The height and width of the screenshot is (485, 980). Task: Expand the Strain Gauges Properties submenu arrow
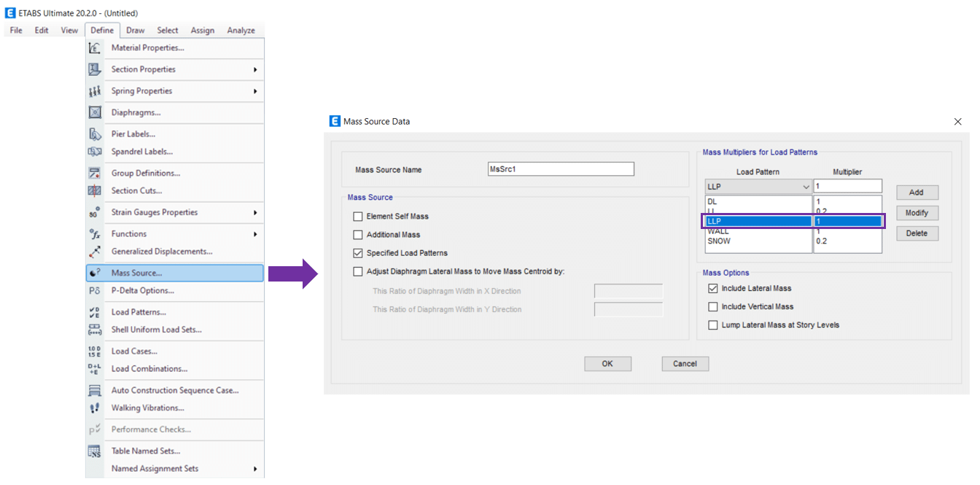coord(255,212)
